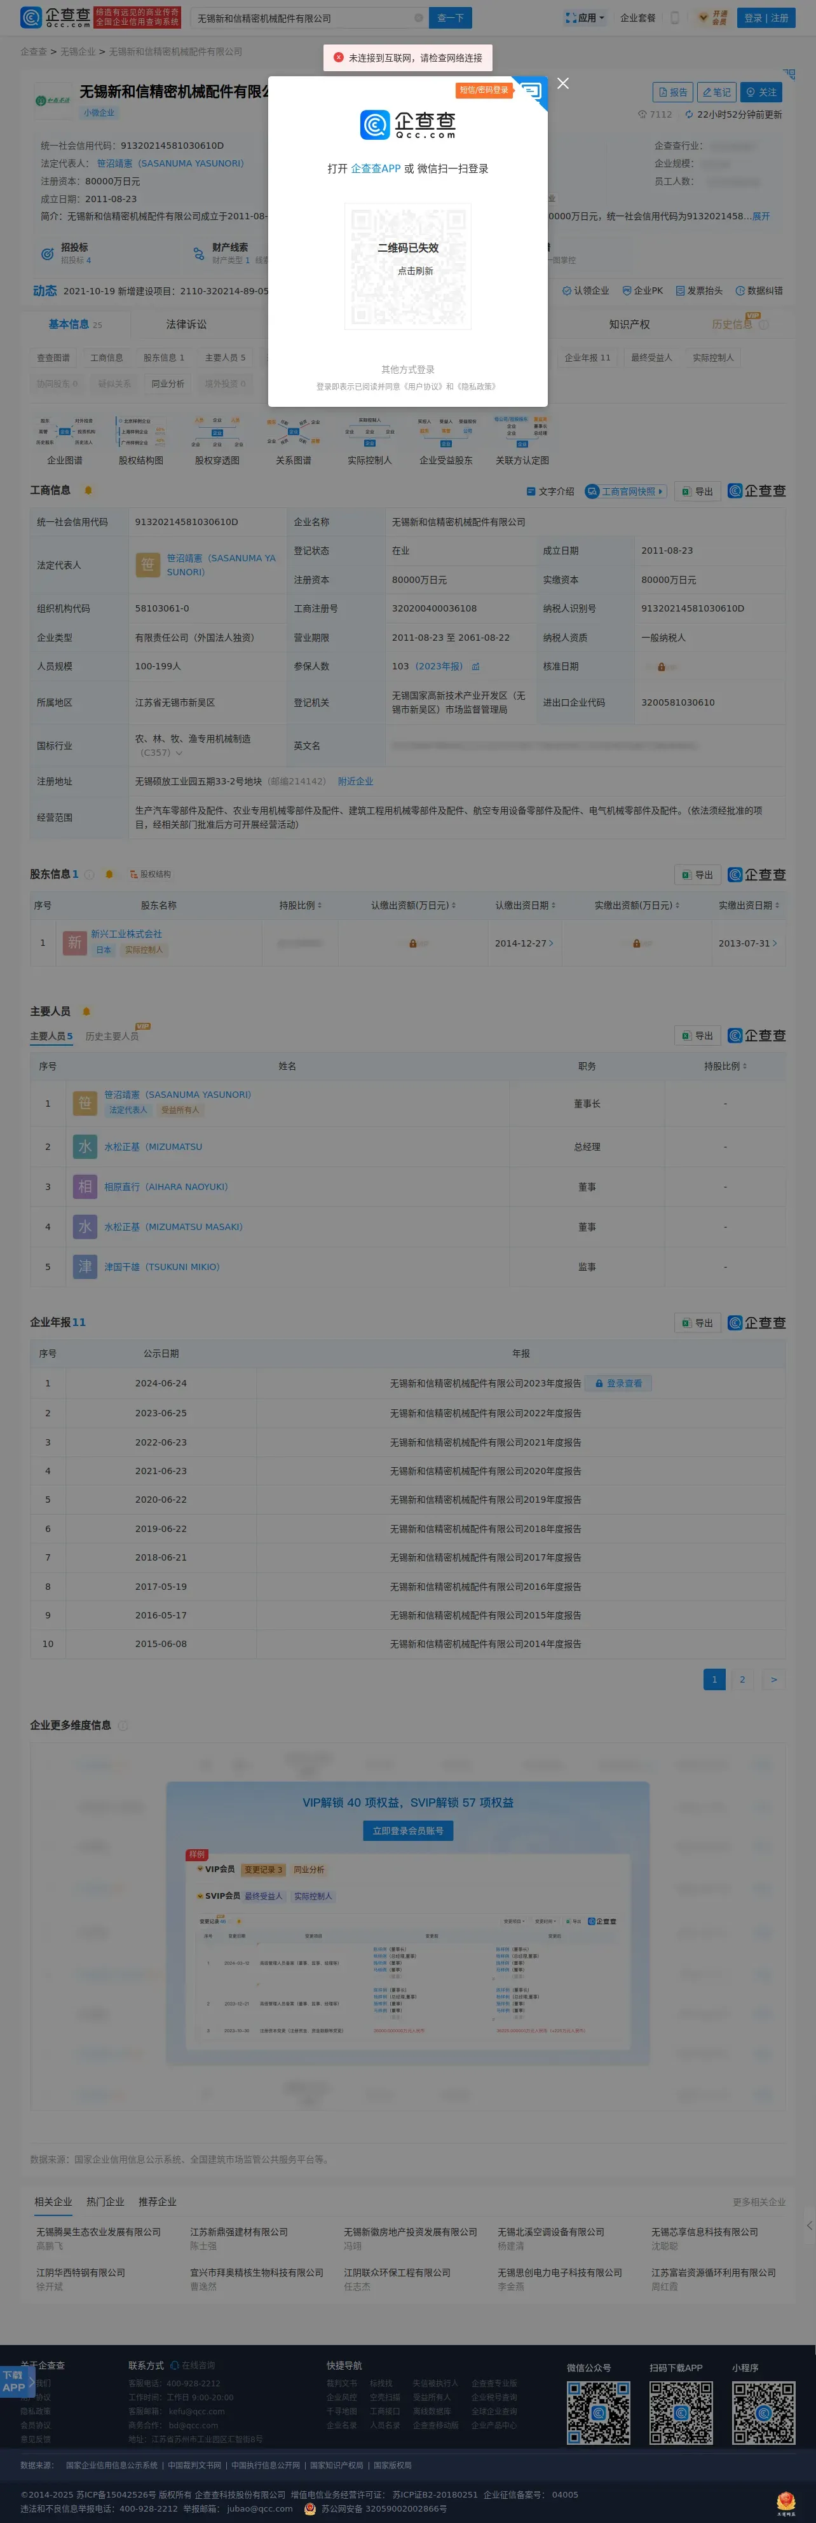The width and height of the screenshot is (816, 2523).
Task: Click the 新 avatar of 新兴工业株式会社
Action: click(74, 942)
